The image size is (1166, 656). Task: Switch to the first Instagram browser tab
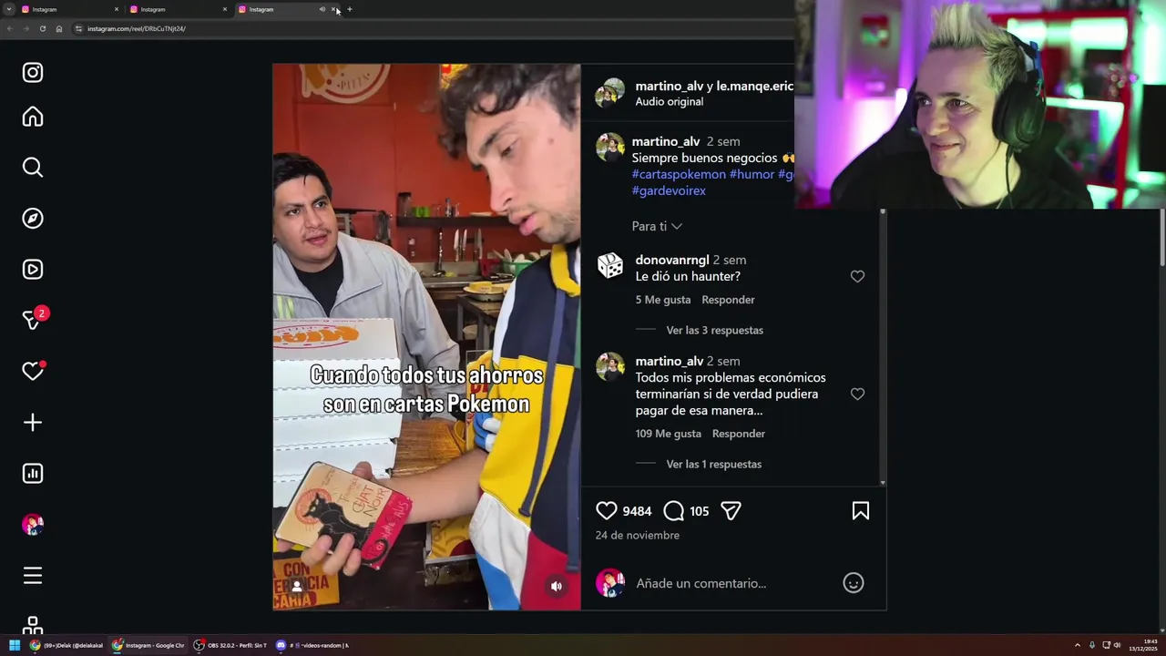67,9
